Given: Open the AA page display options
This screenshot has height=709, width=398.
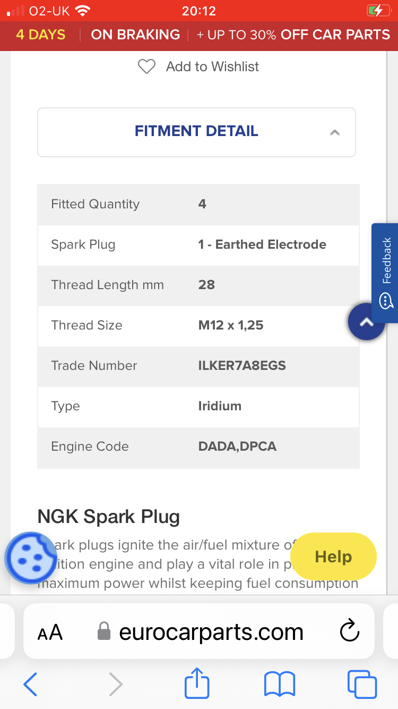Looking at the screenshot, I should [x=49, y=631].
